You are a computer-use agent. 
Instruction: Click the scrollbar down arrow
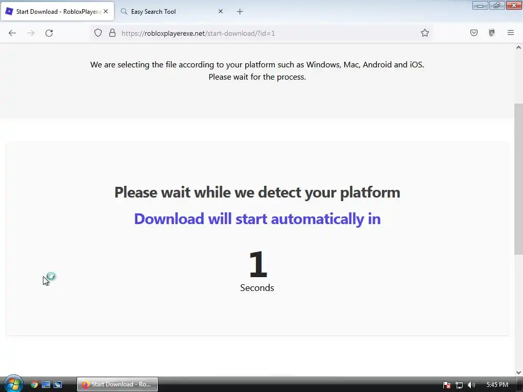point(518,373)
